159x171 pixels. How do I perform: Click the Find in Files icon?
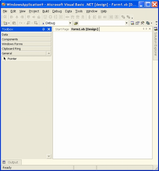click(76, 23)
